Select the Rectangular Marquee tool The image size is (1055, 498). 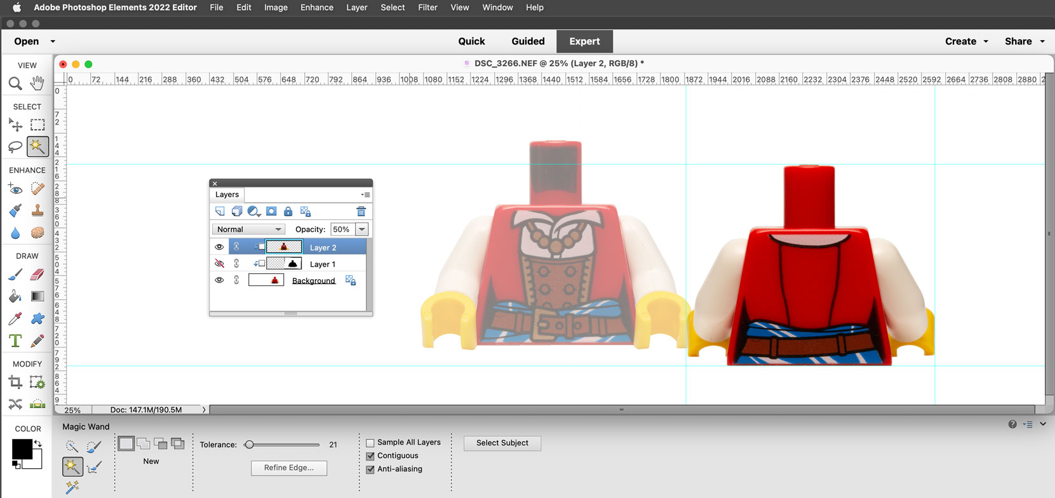(x=37, y=124)
